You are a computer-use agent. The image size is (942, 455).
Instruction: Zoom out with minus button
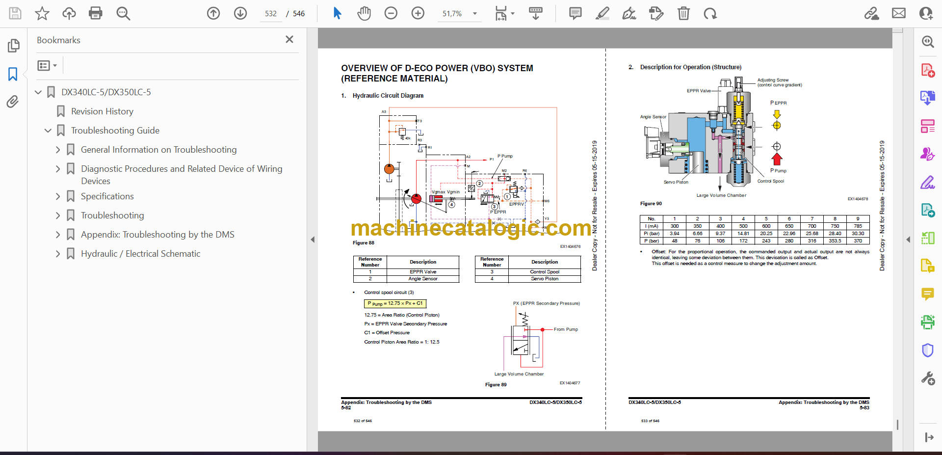[391, 13]
